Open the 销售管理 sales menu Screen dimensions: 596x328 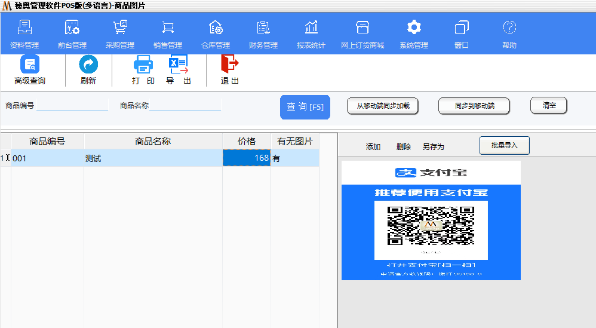click(168, 34)
